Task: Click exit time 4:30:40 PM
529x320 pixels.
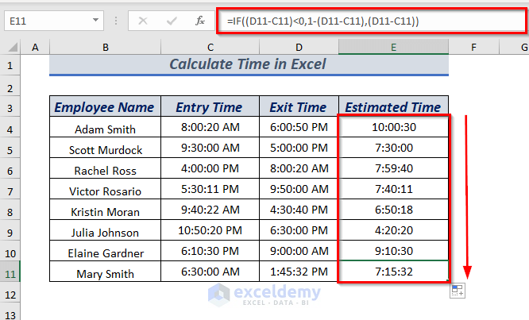Action: pos(299,210)
